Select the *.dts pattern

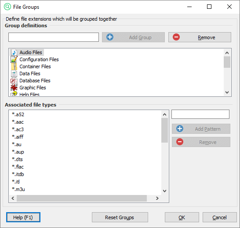click(17, 159)
